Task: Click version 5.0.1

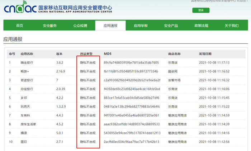Action: click(60, 133)
